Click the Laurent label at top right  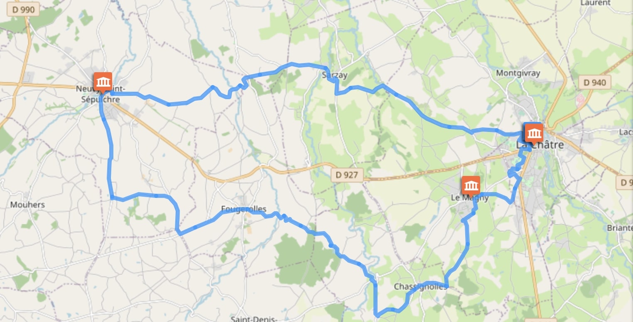[x=595, y=3]
